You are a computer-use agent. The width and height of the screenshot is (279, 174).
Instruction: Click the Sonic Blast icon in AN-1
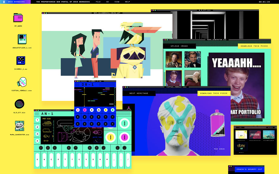98,132
